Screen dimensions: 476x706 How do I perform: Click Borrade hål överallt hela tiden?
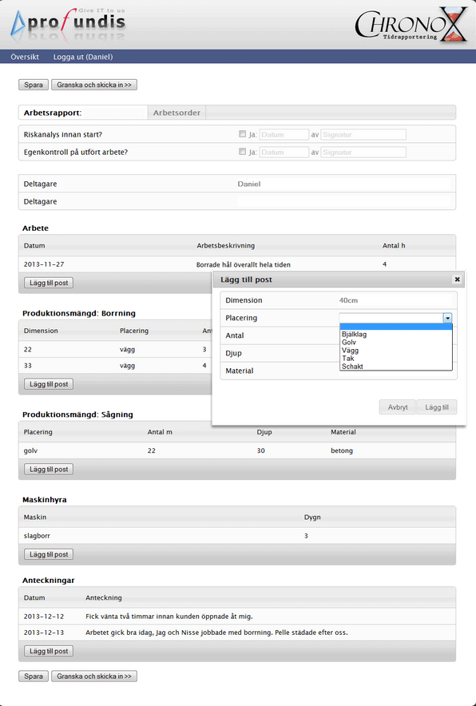tap(243, 265)
